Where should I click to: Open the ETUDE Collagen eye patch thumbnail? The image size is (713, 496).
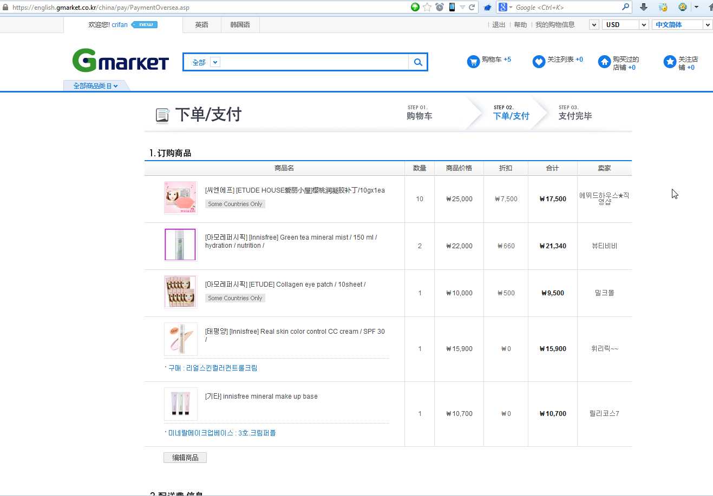(x=181, y=292)
